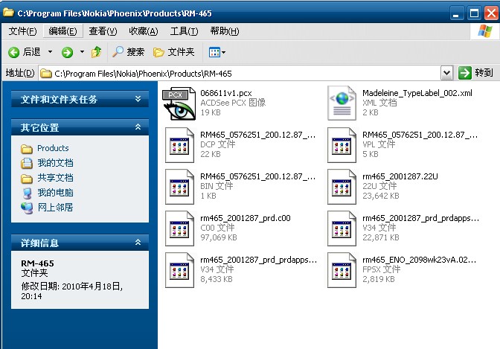
Task: Select the 068611v1.pcx ACDSee icon
Action: point(179,103)
